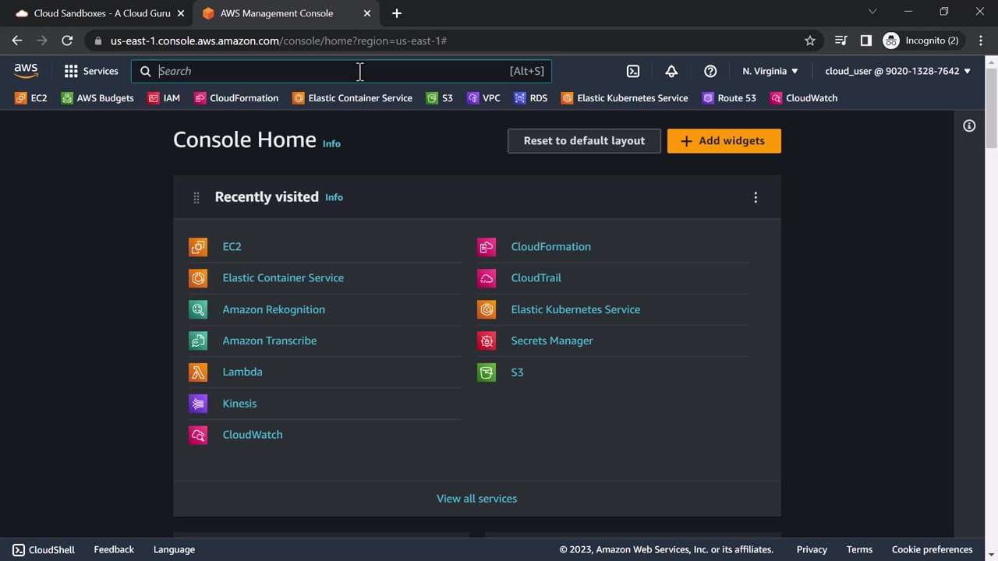The width and height of the screenshot is (998, 561).
Task: Go back to the previous page
Action: [17, 41]
